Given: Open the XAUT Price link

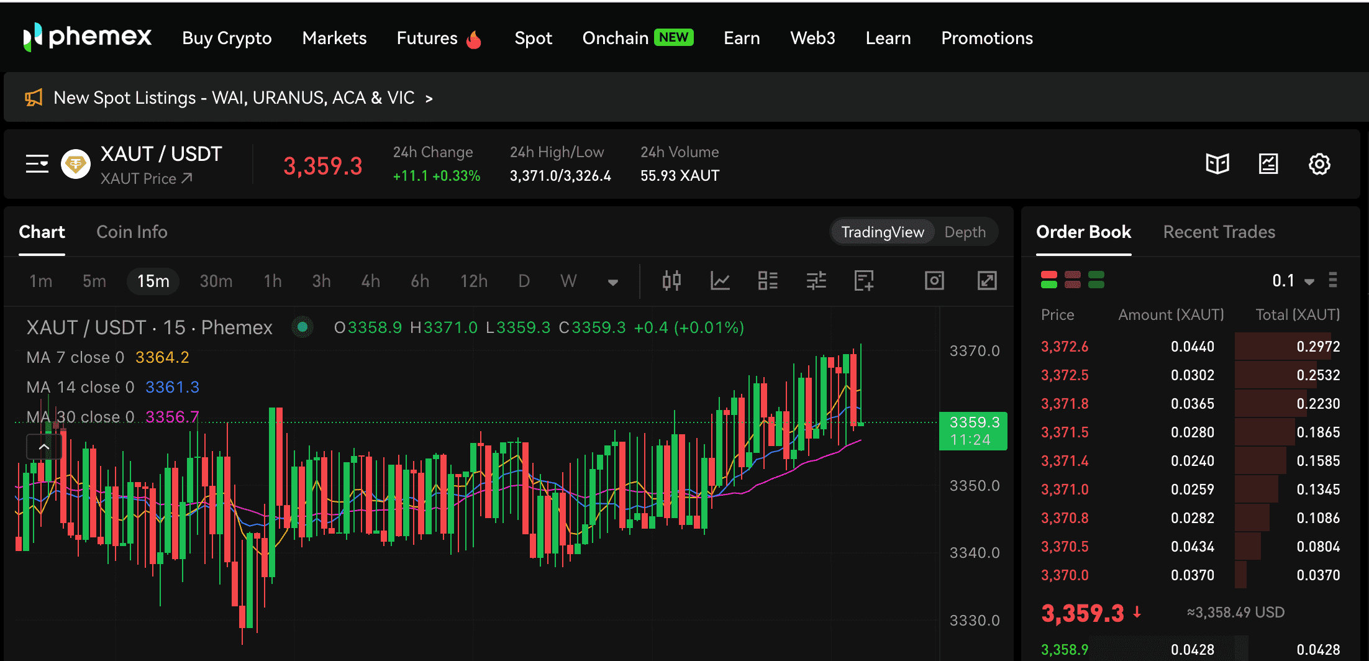Looking at the screenshot, I should [x=147, y=178].
